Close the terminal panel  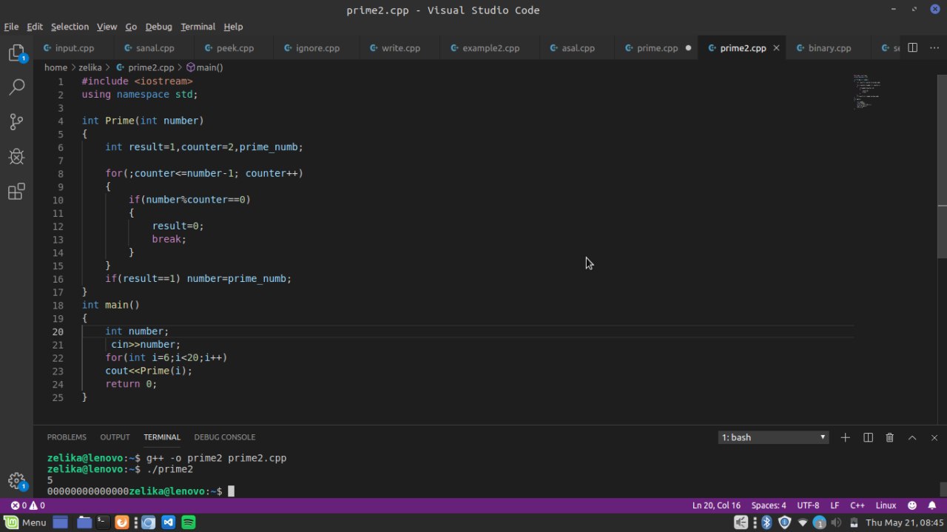(x=934, y=437)
